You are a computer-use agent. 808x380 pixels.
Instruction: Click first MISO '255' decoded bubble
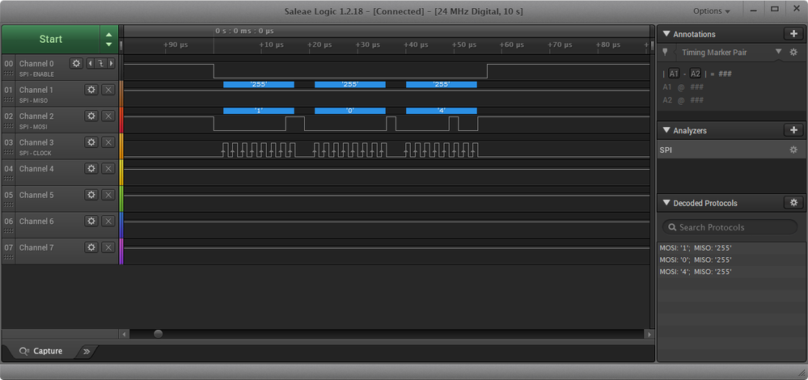(x=259, y=84)
